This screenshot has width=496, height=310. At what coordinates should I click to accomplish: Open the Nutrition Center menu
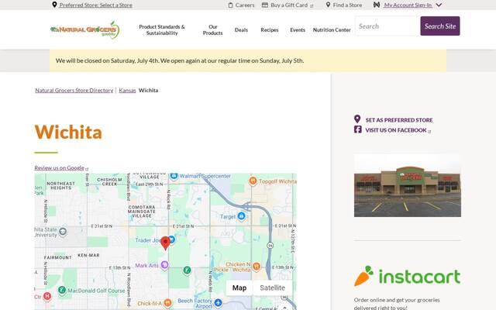tap(332, 29)
